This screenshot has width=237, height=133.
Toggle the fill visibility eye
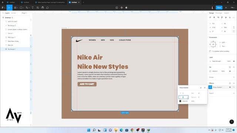[x=230, y=71]
